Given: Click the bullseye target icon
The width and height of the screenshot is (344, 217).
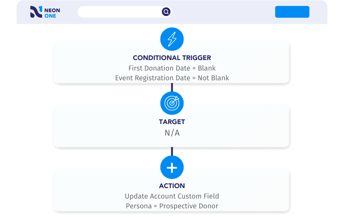Looking at the screenshot, I should coord(172,103).
